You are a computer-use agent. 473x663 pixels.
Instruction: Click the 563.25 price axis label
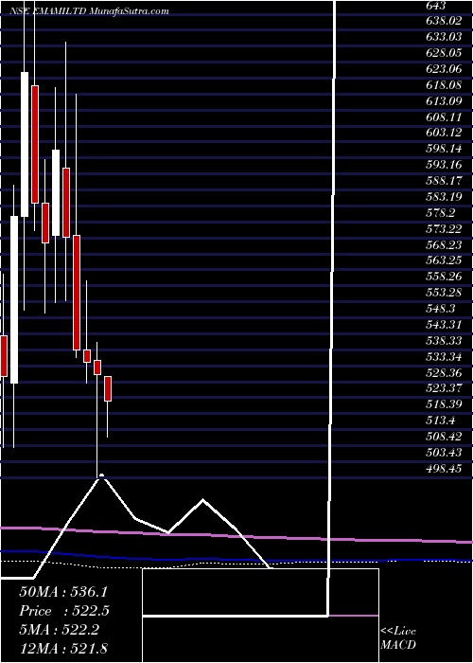(x=444, y=260)
